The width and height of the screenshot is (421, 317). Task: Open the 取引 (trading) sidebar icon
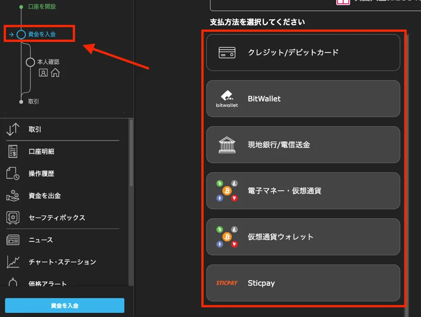pyautogui.click(x=13, y=129)
